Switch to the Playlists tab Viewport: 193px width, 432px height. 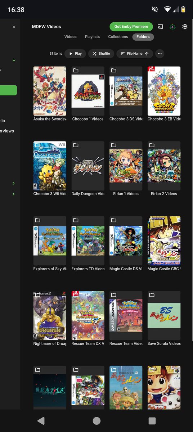92,37
